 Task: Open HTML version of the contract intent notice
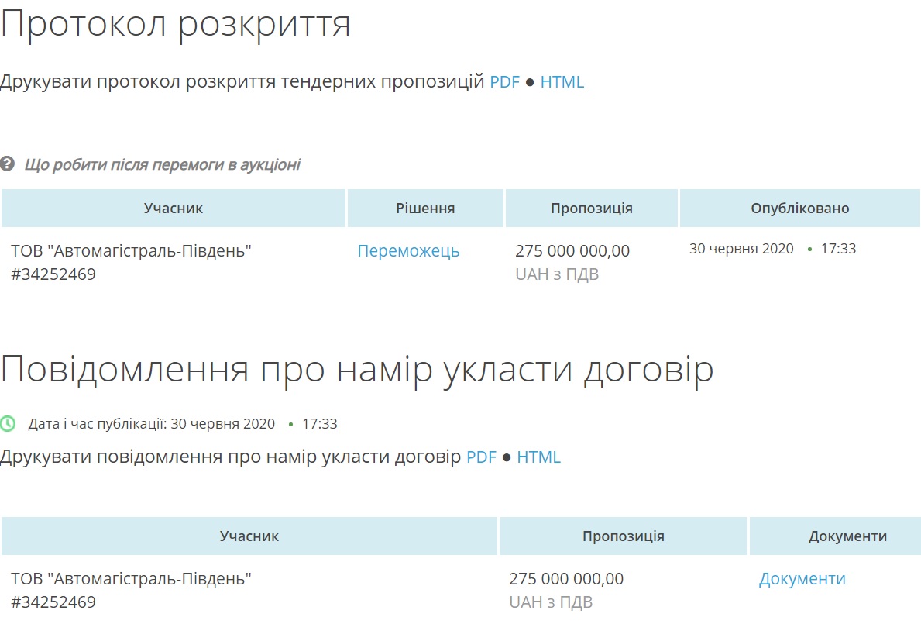538,457
